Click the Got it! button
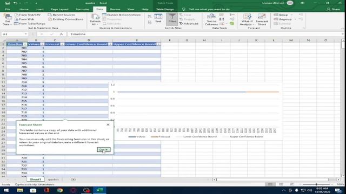 [103, 150]
